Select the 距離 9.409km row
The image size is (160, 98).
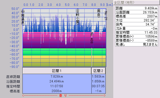pyautogui.click(x=136, y=8)
